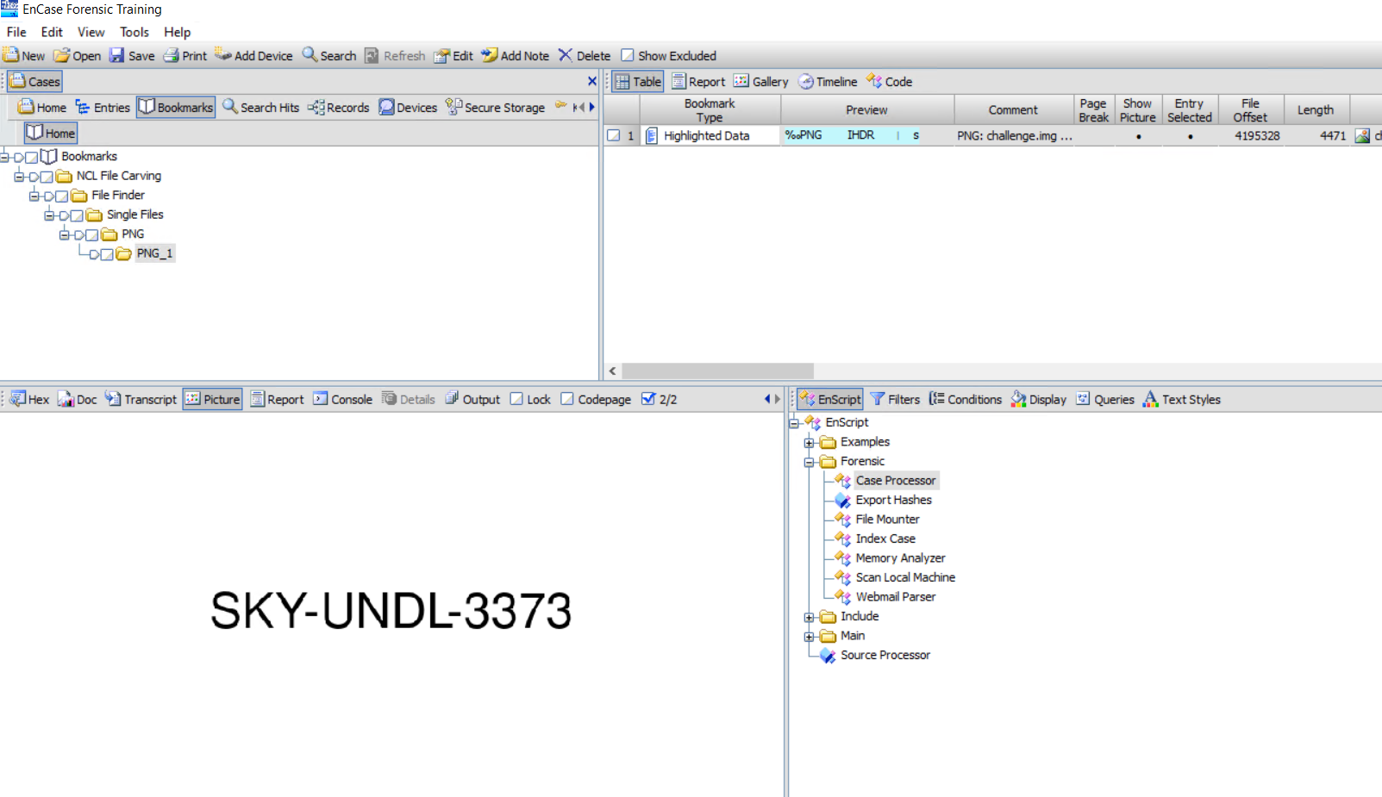
Task: Select the Case Processor script
Action: coord(895,481)
